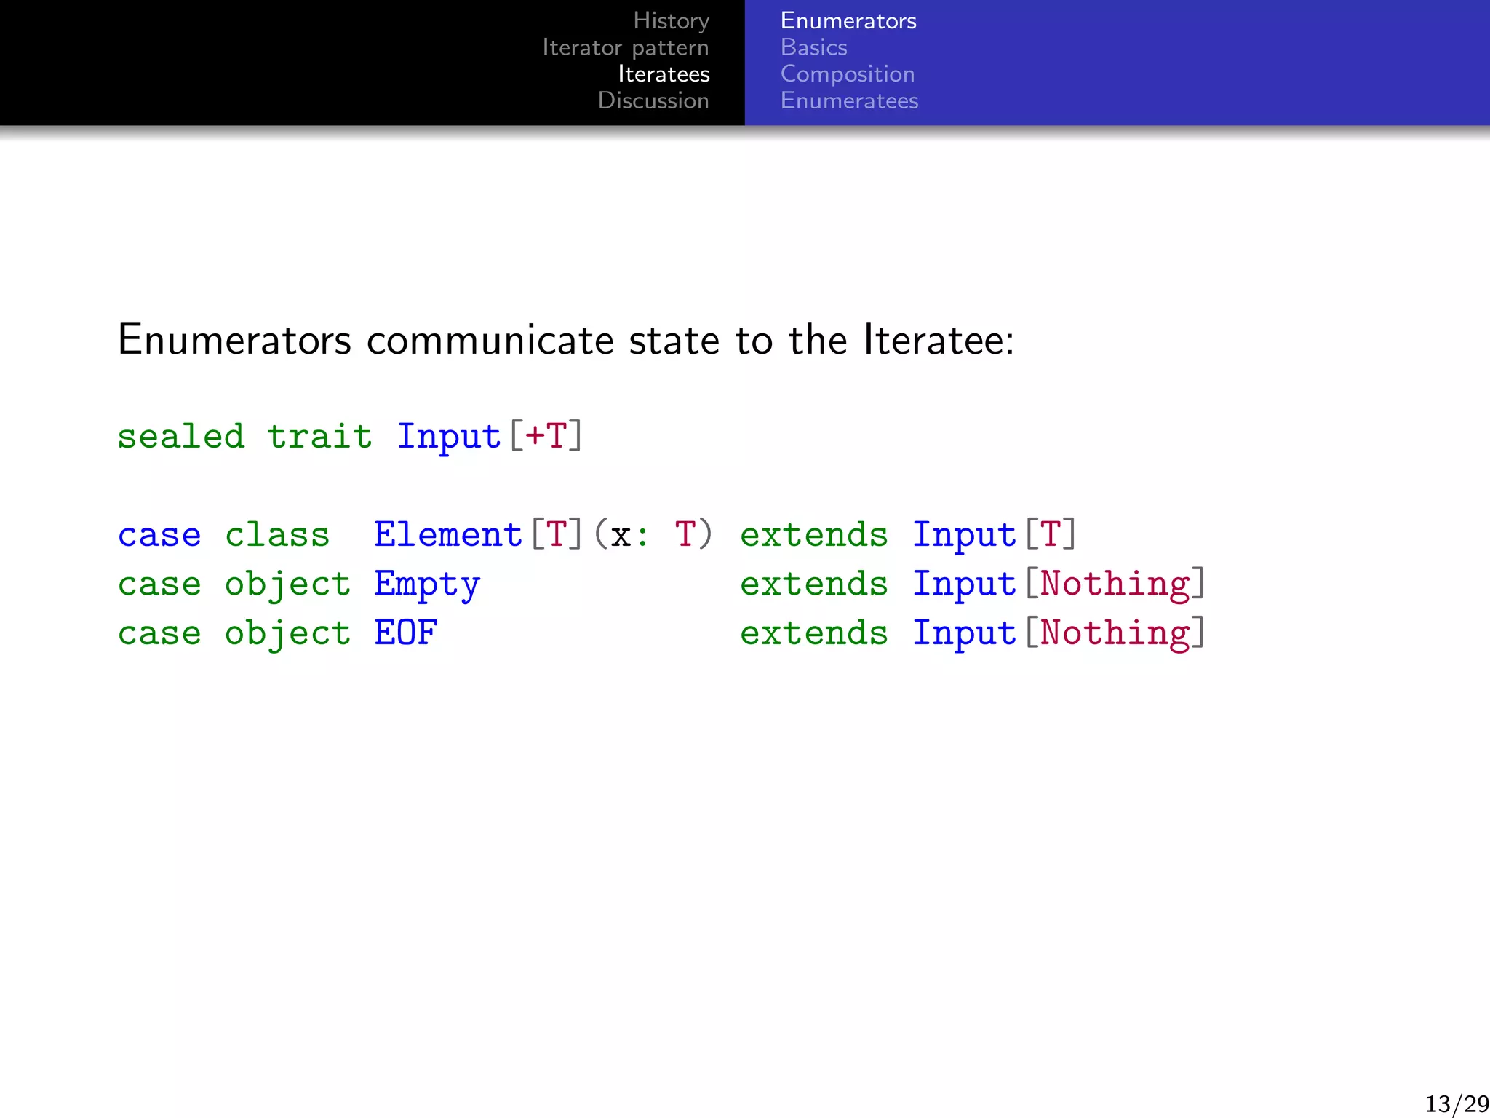Open the Enumeratees subsection

click(x=849, y=100)
